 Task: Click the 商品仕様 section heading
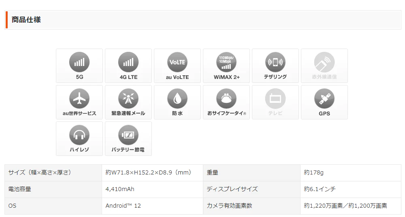(x=26, y=19)
